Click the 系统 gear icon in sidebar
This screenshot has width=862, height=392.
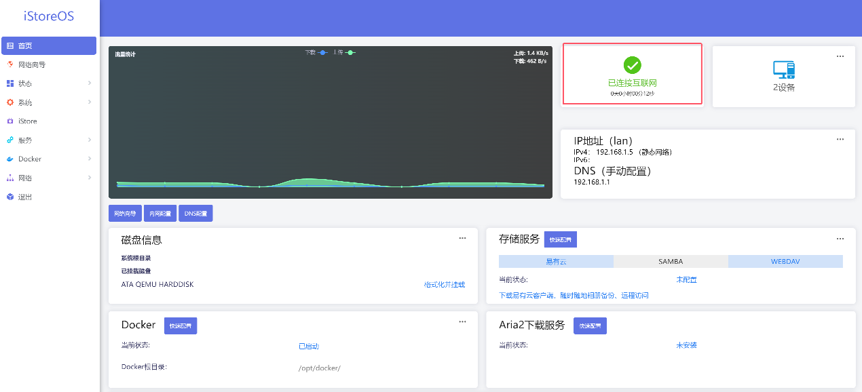(x=10, y=102)
